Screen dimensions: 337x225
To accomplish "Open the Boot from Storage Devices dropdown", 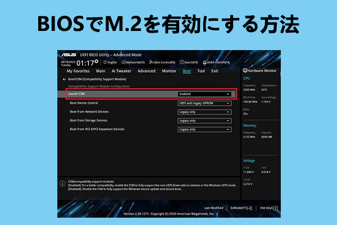I will click(204, 121).
